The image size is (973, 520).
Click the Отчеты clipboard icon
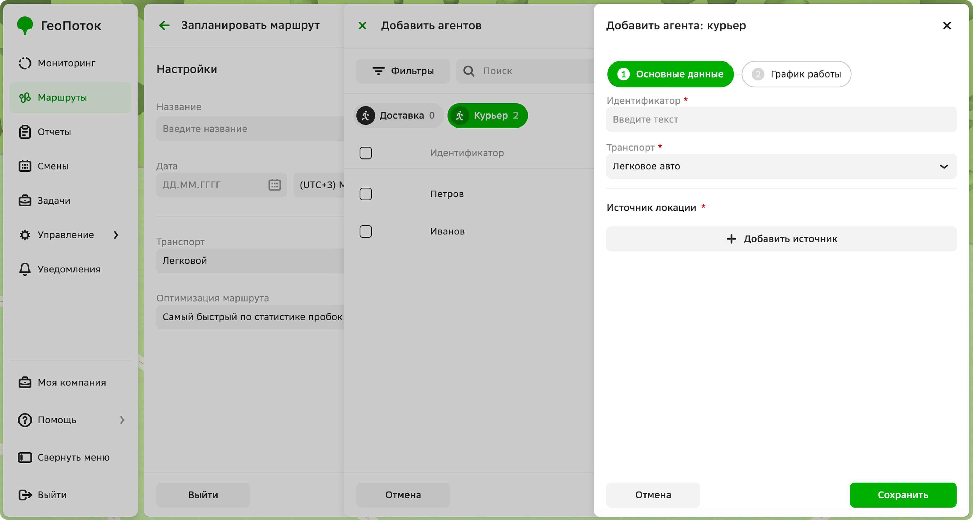25,132
